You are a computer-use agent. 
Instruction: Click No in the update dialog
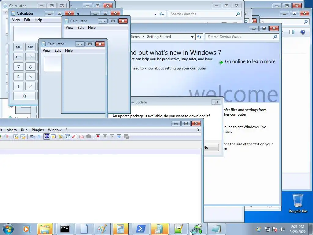[211, 147]
